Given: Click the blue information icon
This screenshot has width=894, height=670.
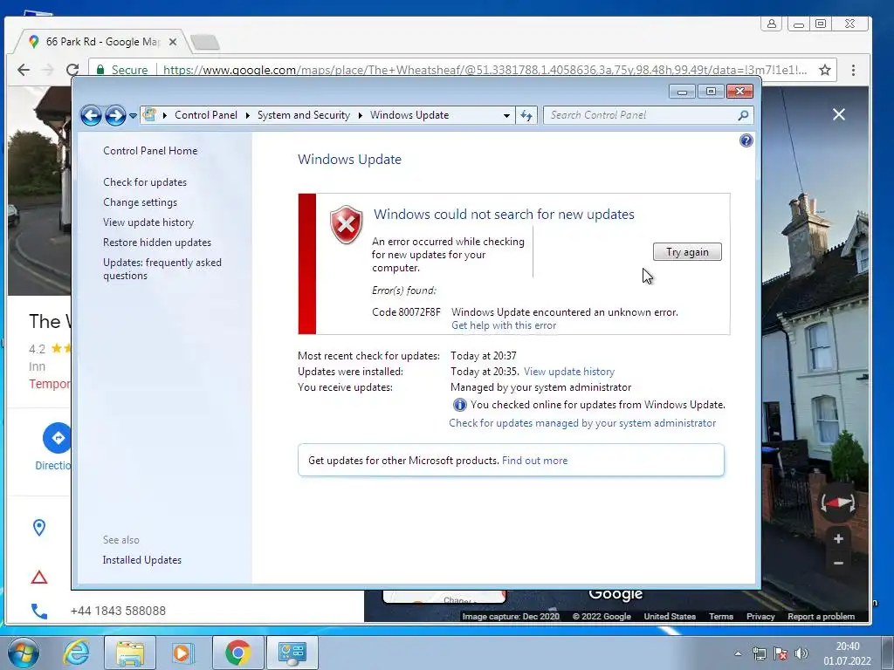Looking at the screenshot, I should (459, 405).
